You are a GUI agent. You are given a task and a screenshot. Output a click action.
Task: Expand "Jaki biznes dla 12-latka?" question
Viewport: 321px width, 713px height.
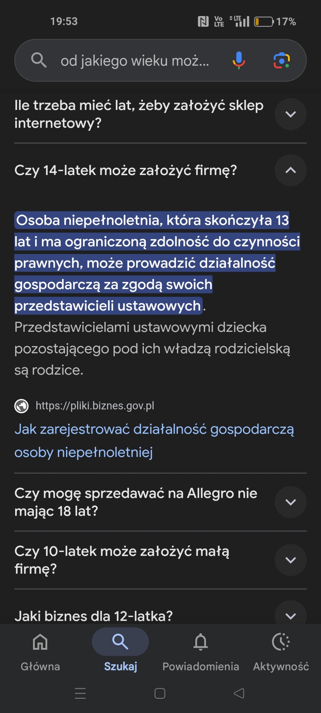[290, 616]
